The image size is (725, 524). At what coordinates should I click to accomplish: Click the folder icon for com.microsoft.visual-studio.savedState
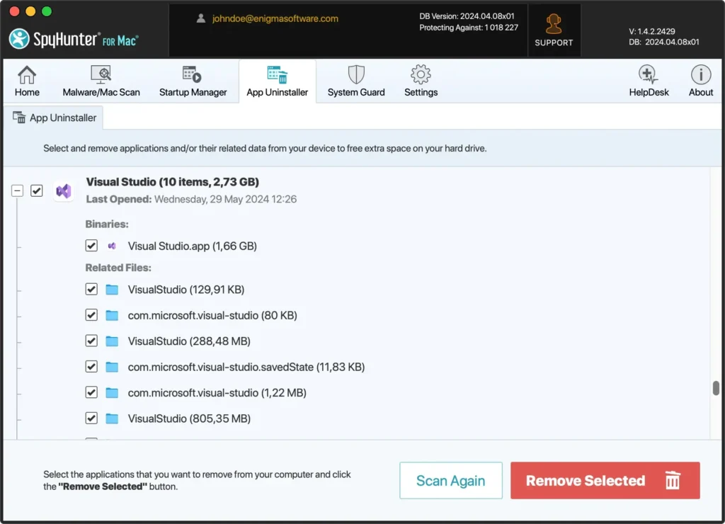pos(112,368)
